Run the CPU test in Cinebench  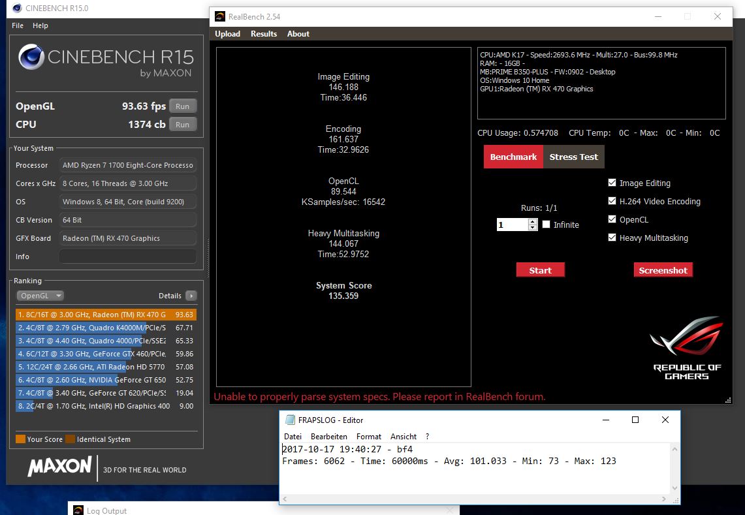coord(182,125)
